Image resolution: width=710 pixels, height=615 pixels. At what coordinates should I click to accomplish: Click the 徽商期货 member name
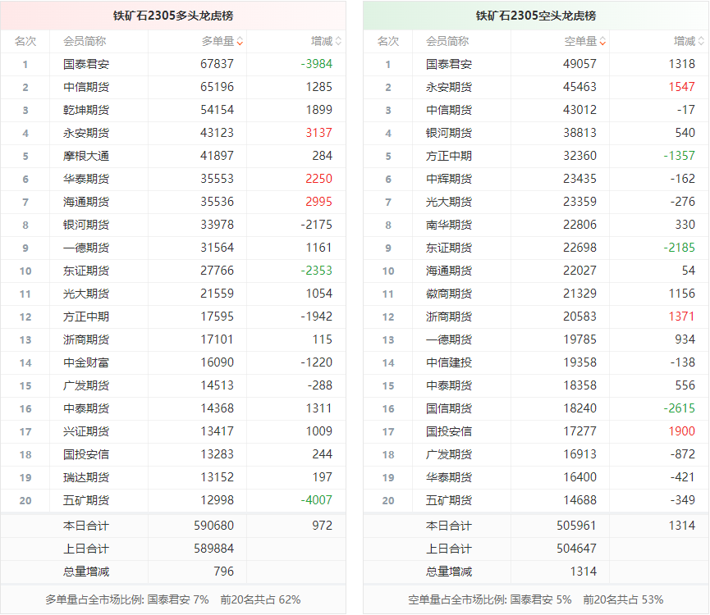(x=449, y=294)
